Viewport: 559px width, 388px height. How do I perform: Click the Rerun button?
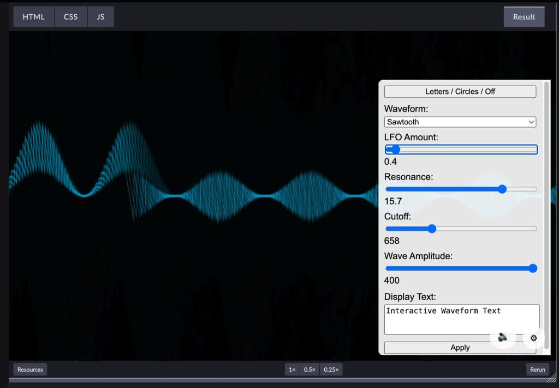(x=537, y=369)
